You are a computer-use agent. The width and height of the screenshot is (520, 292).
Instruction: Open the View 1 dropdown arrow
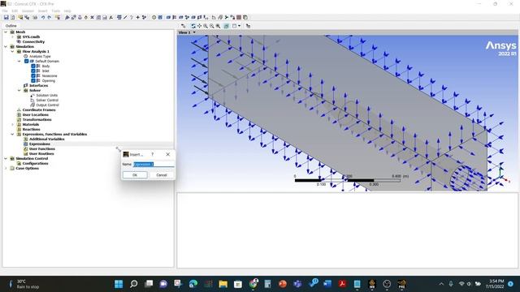click(194, 32)
